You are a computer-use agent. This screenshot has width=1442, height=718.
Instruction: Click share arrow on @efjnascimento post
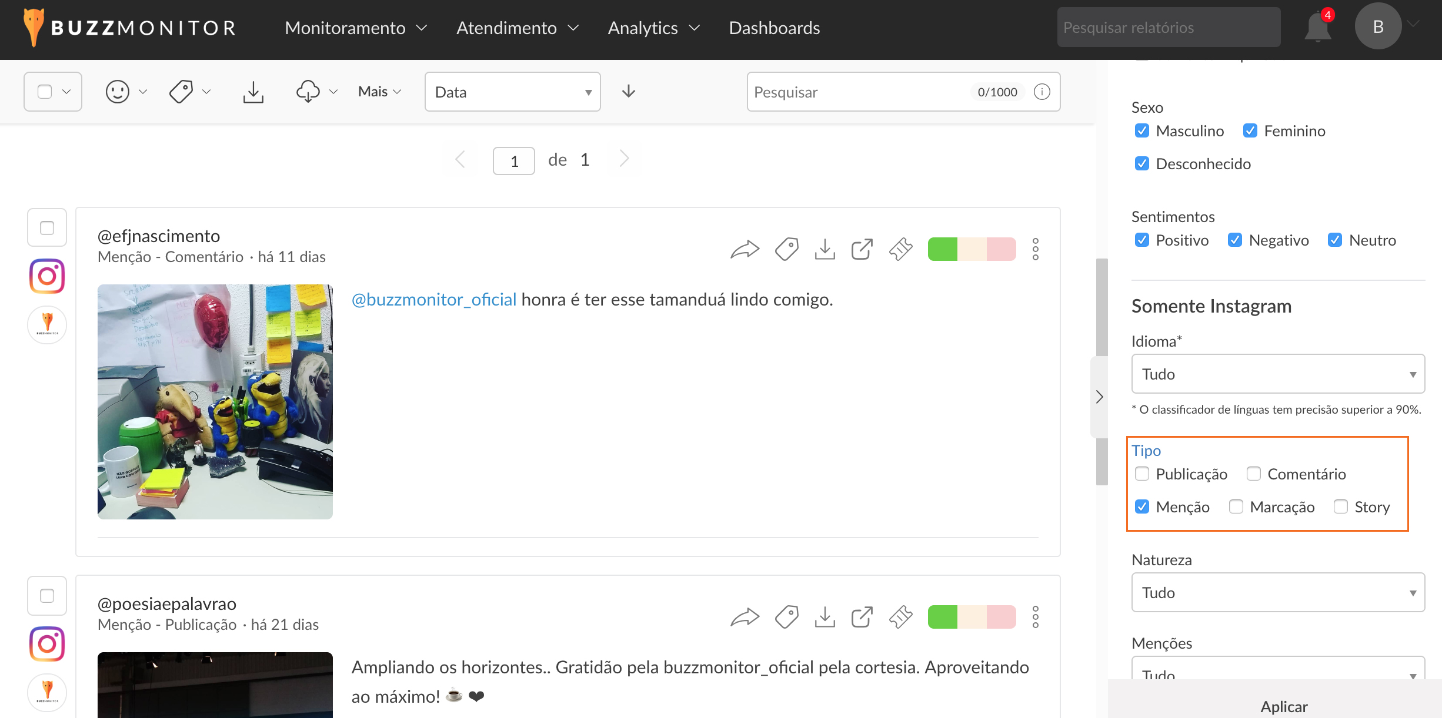pos(745,250)
